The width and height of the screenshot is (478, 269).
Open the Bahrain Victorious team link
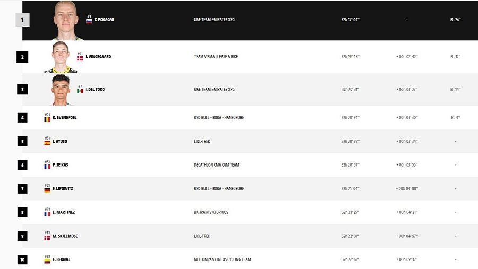(211, 212)
